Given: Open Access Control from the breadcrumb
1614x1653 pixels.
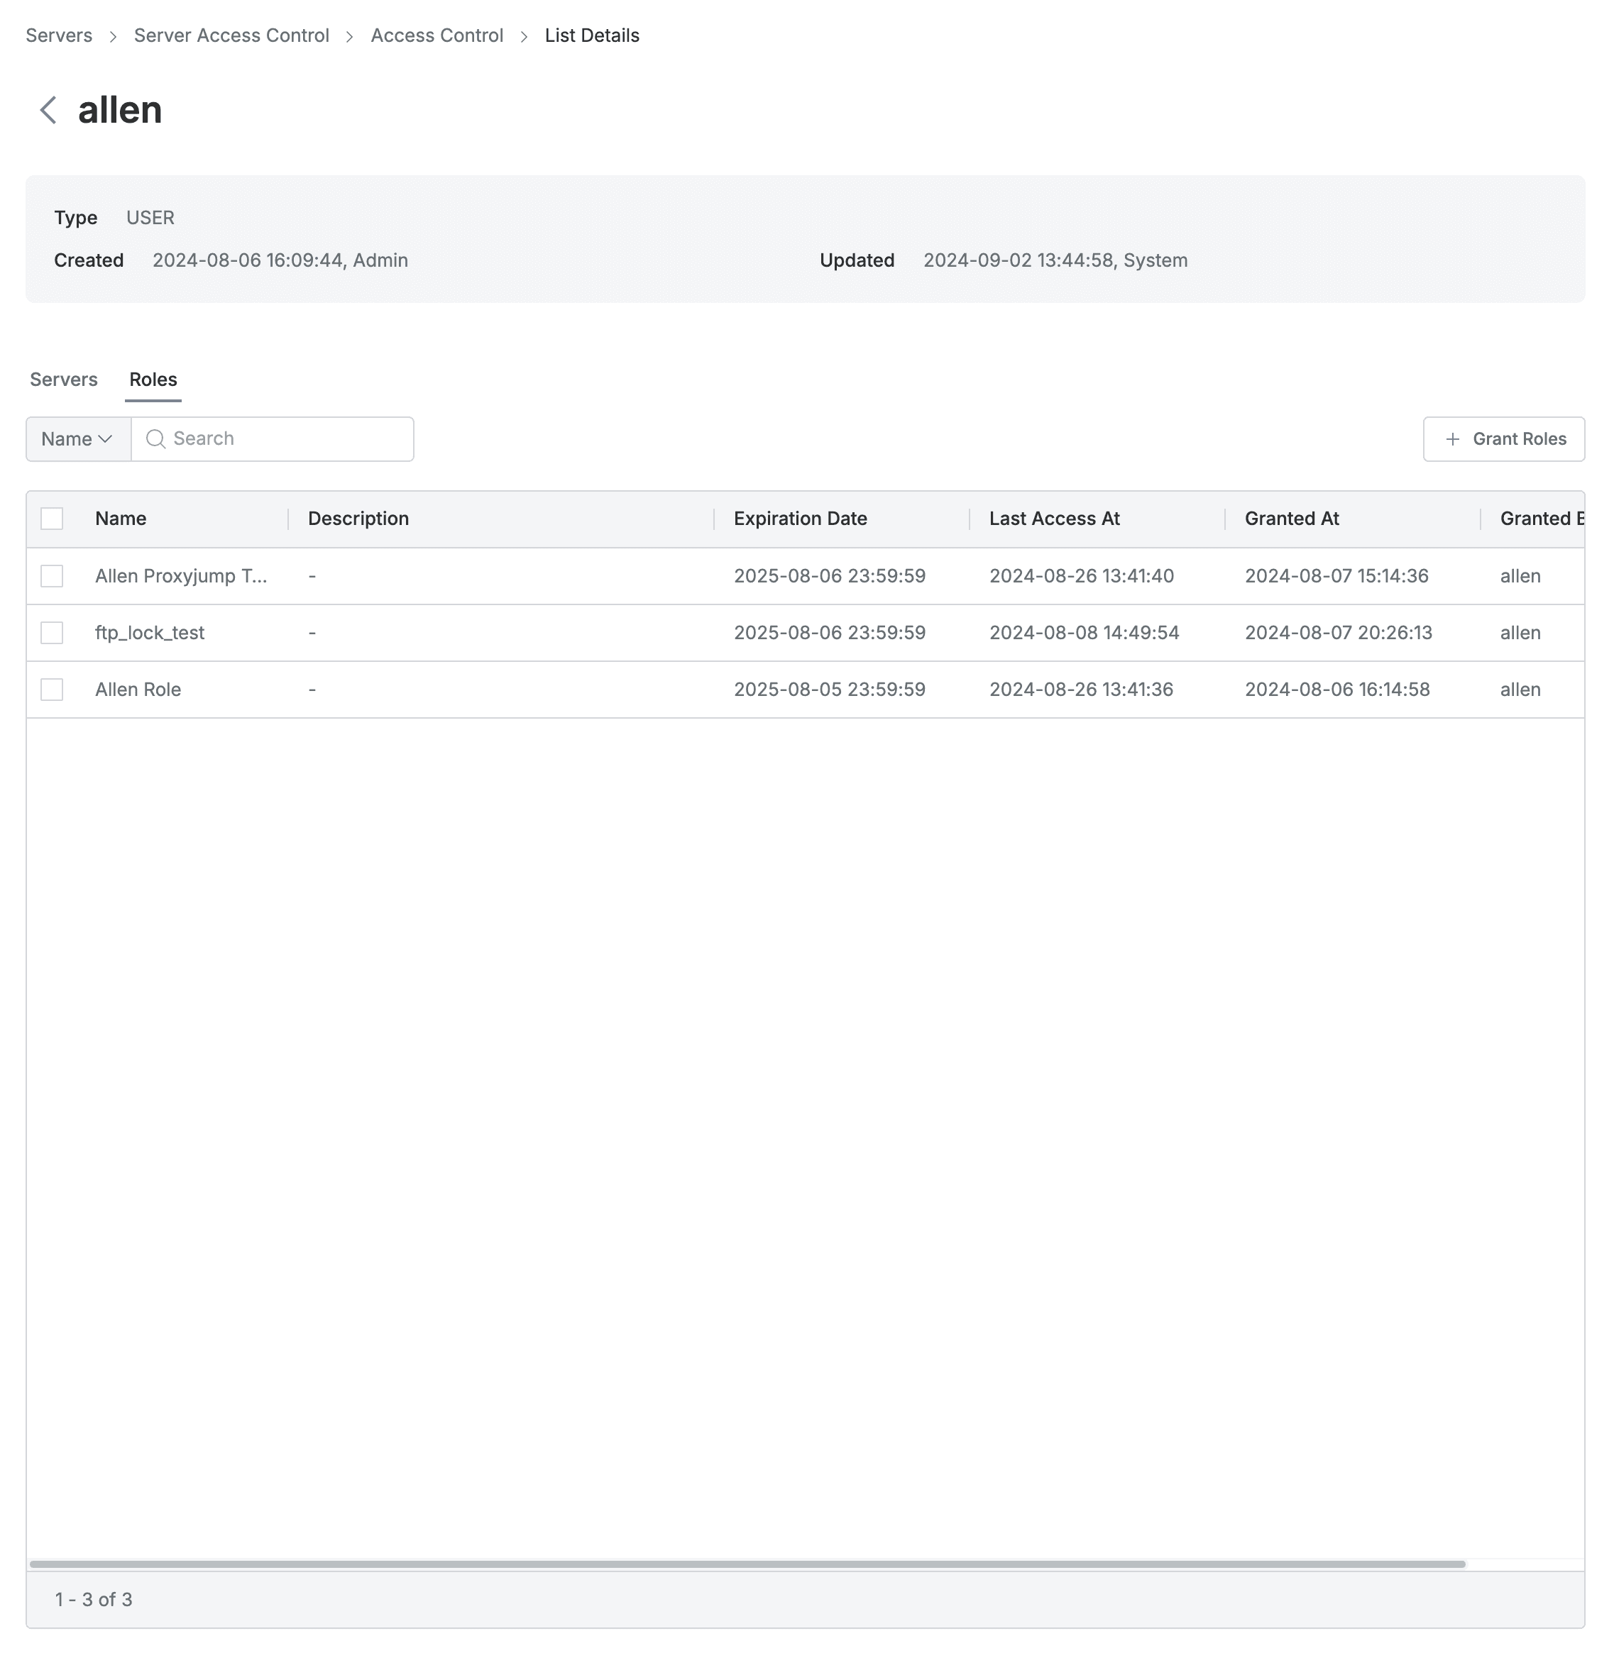Looking at the screenshot, I should click(437, 35).
